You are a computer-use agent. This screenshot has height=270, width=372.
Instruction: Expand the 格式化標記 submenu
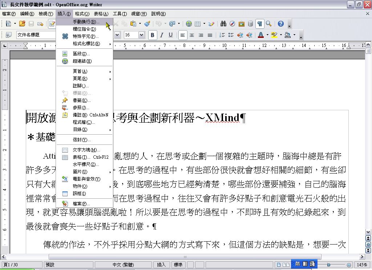pyautogui.click(x=84, y=44)
